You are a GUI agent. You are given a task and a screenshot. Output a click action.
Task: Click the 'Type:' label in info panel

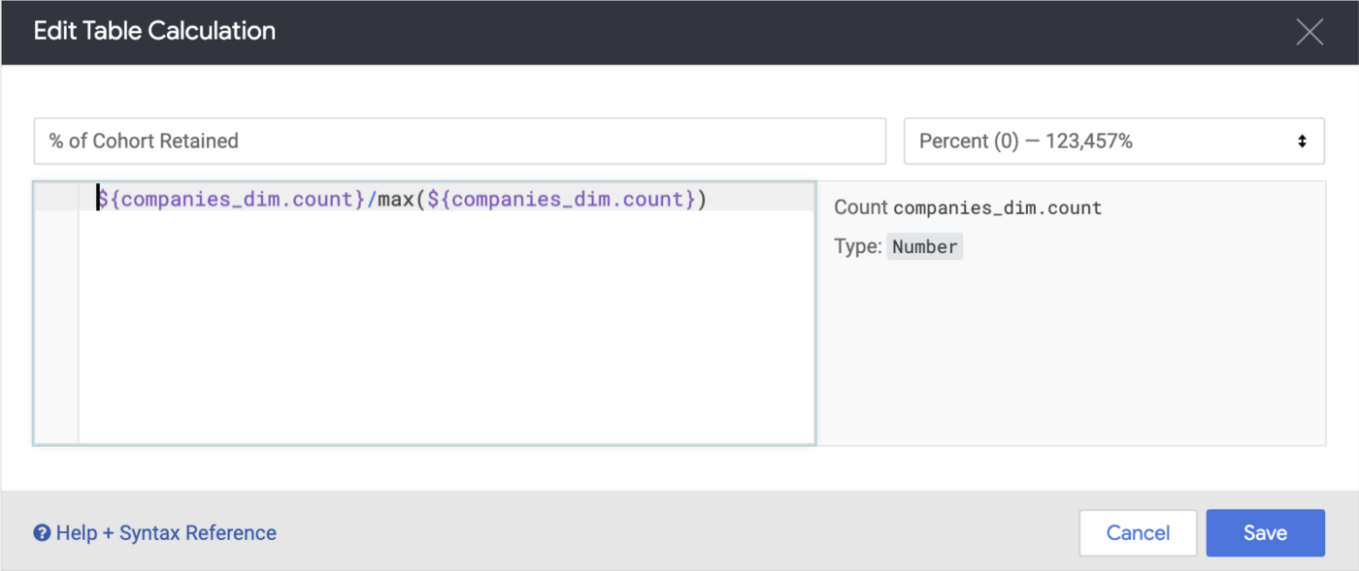[857, 247]
